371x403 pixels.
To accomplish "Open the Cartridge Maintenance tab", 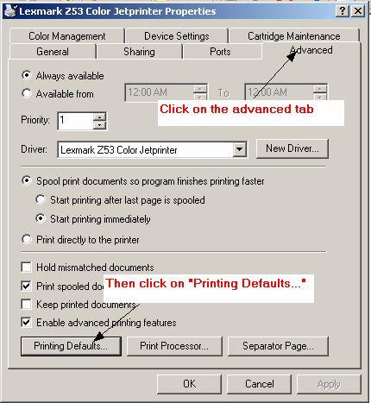I will (293, 36).
